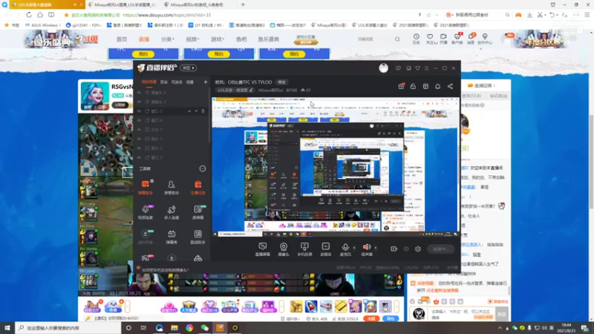This screenshot has height=334, width=594.
Task: Open the Windows Start menu
Action: point(7,327)
